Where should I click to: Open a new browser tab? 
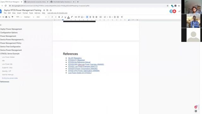78,2
